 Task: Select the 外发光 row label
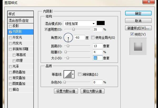tap(17, 37)
